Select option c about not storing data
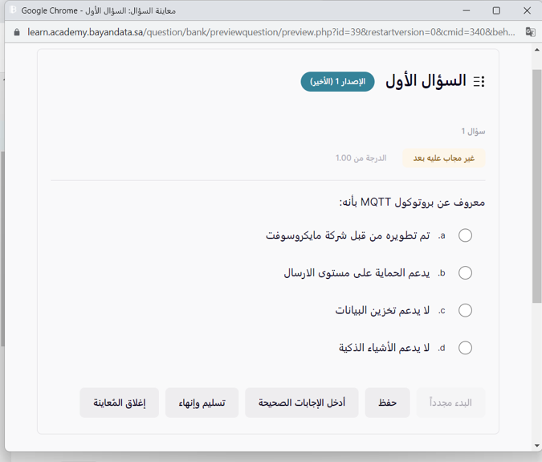 pos(465,310)
